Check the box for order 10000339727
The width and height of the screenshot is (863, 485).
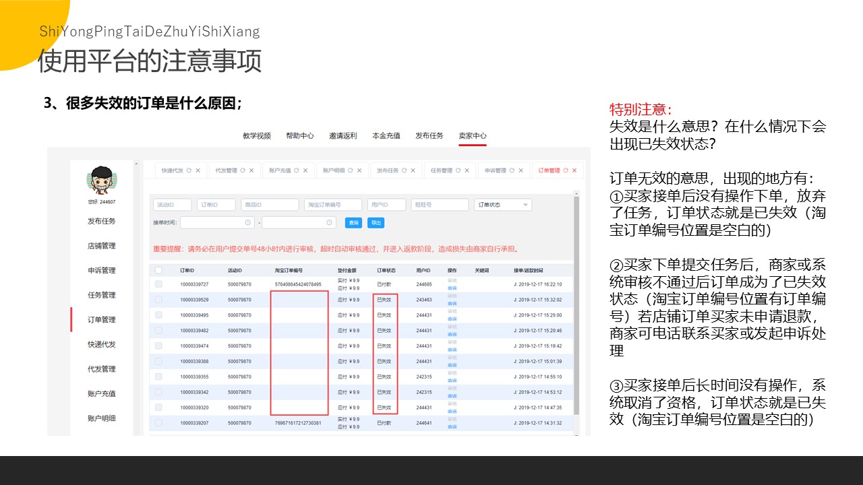coord(158,284)
